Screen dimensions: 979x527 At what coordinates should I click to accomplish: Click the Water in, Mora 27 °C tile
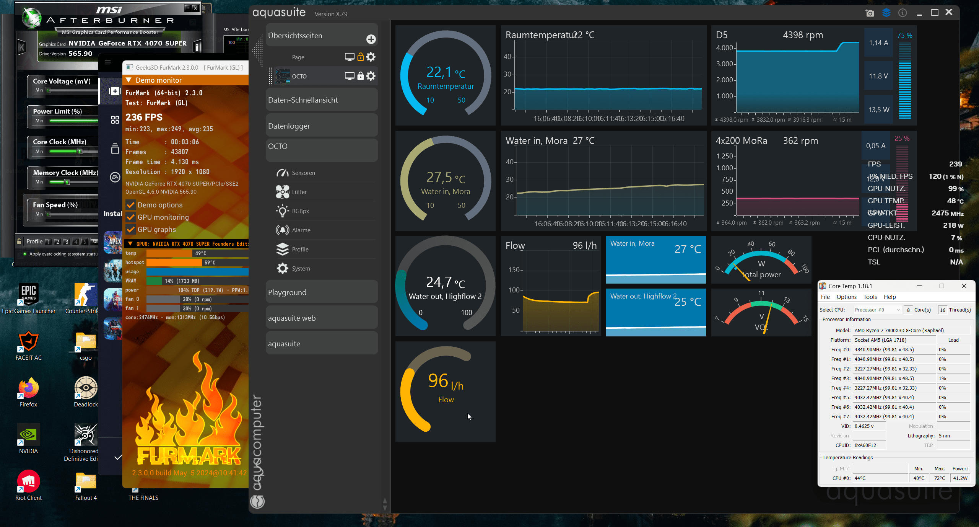[655, 259]
